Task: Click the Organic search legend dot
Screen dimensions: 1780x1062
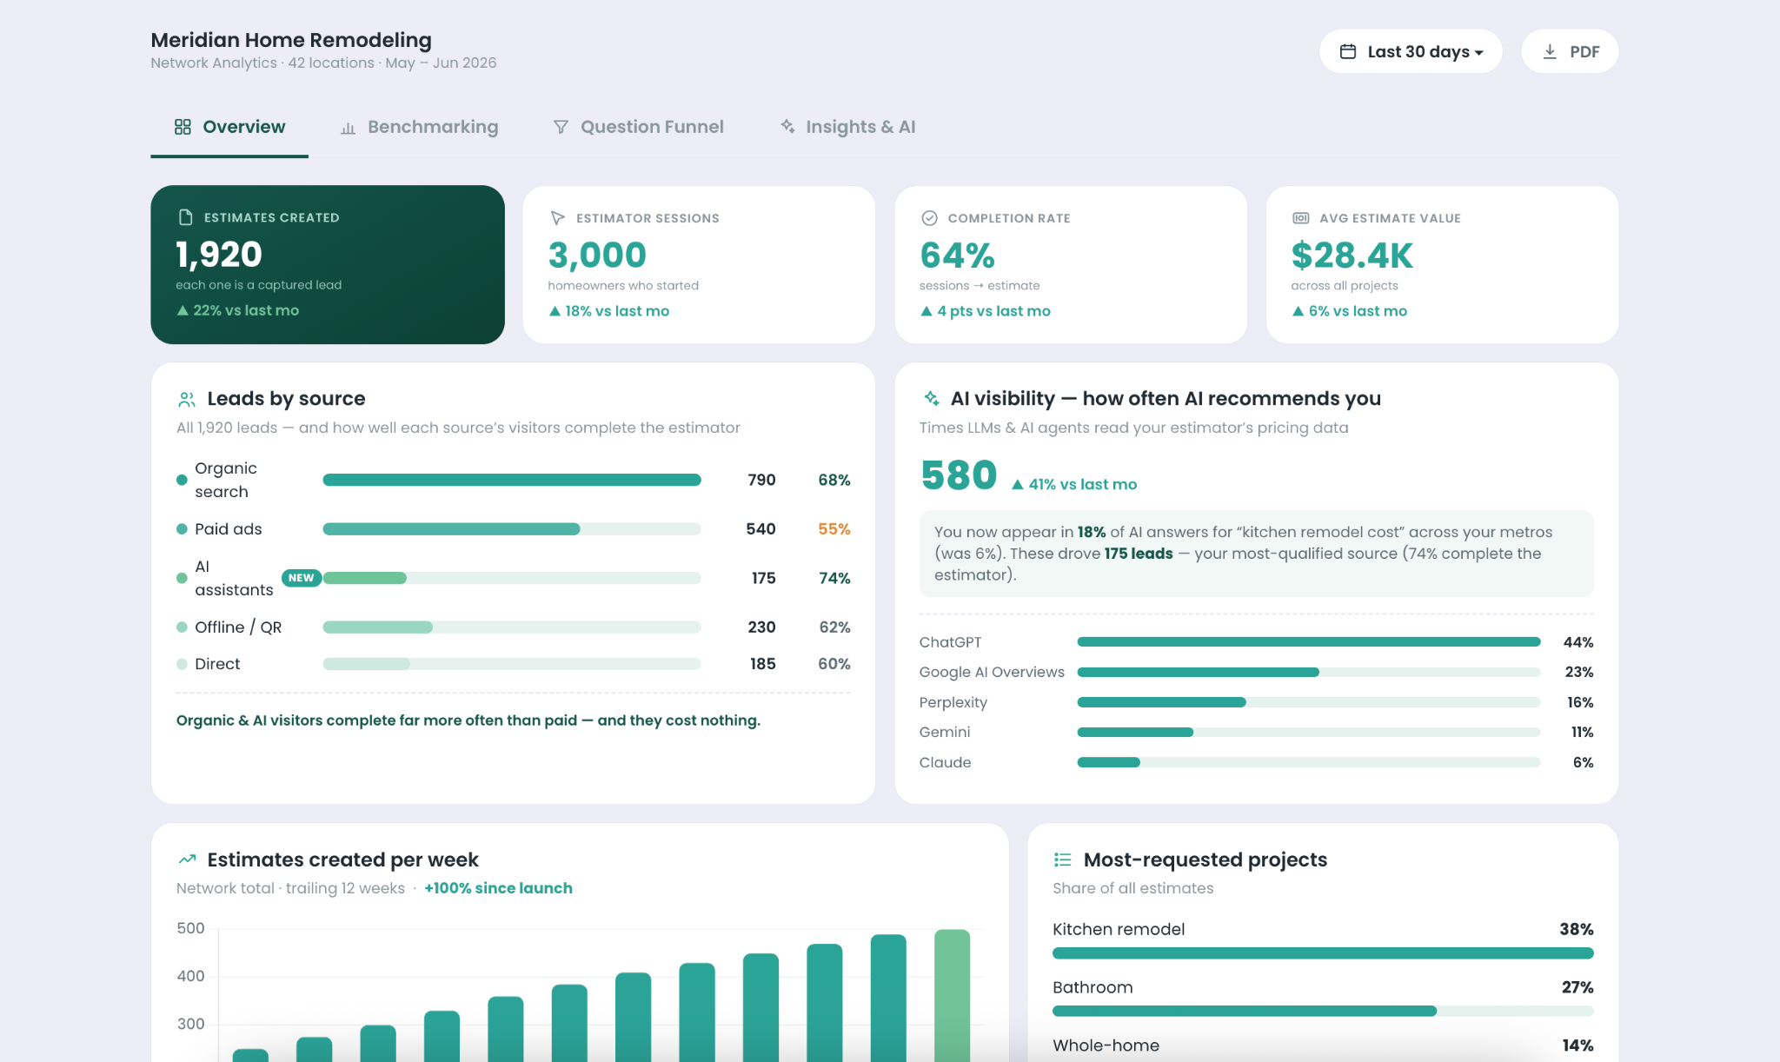Action: [x=182, y=480]
